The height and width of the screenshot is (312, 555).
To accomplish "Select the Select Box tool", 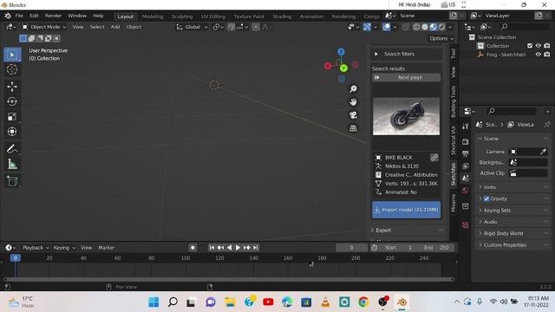I will pos(12,55).
